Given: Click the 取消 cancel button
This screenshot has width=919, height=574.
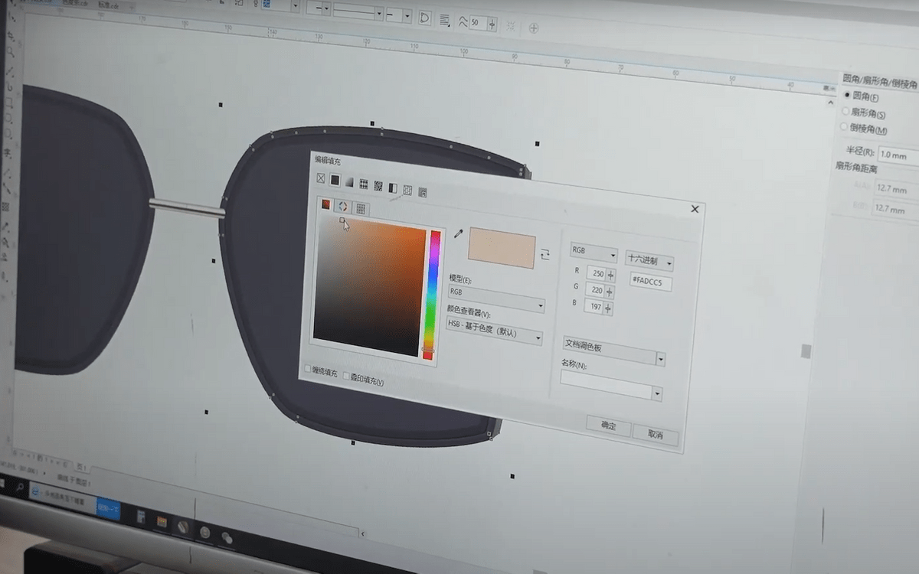Looking at the screenshot, I should click(655, 434).
